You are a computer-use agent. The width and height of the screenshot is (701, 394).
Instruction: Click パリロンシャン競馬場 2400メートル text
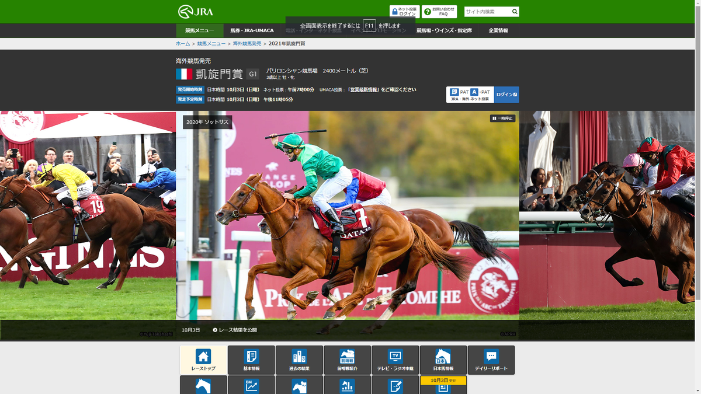pos(317,71)
